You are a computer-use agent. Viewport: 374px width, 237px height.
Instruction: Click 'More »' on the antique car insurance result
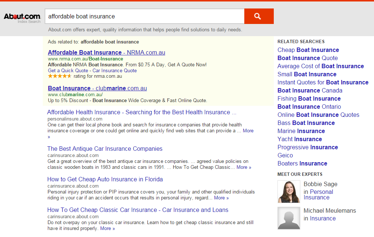(244, 167)
